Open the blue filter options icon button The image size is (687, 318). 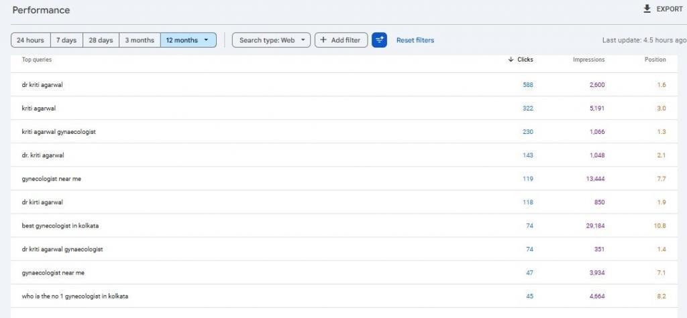tap(380, 39)
